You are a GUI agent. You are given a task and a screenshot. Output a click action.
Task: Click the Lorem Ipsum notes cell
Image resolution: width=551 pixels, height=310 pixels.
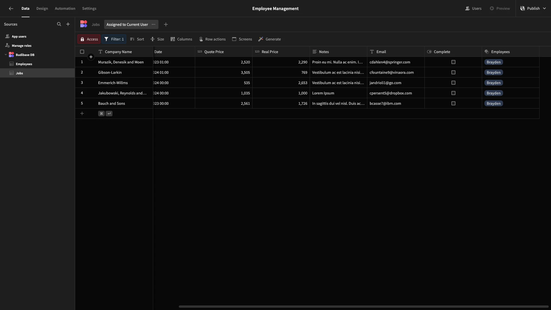point(338,93)
